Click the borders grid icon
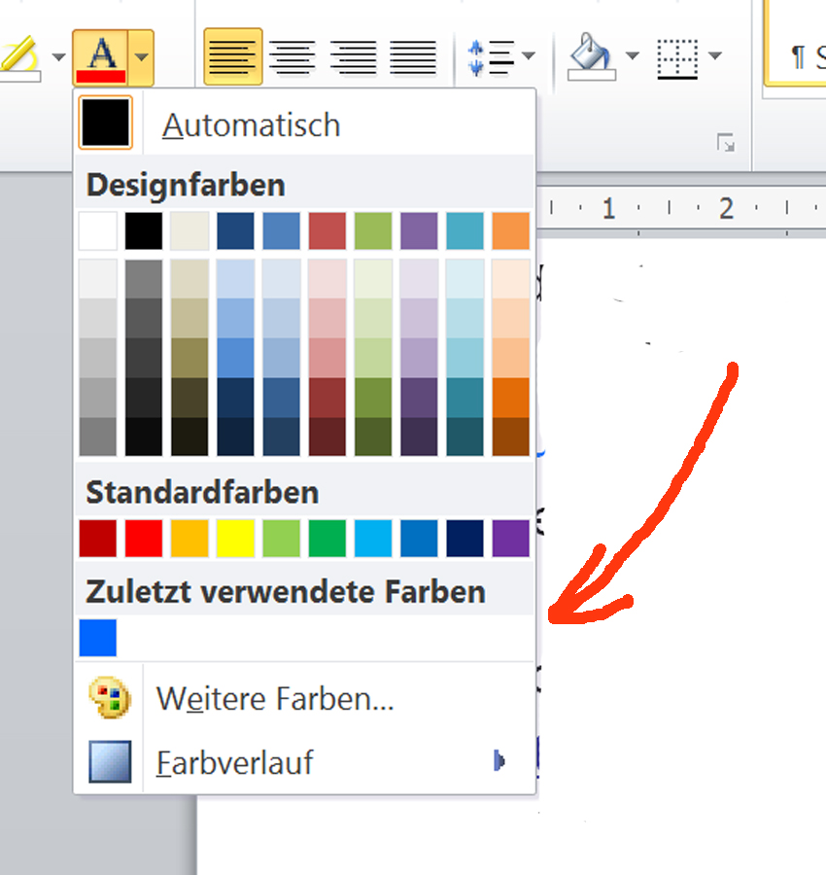 (x=677, y=56)
